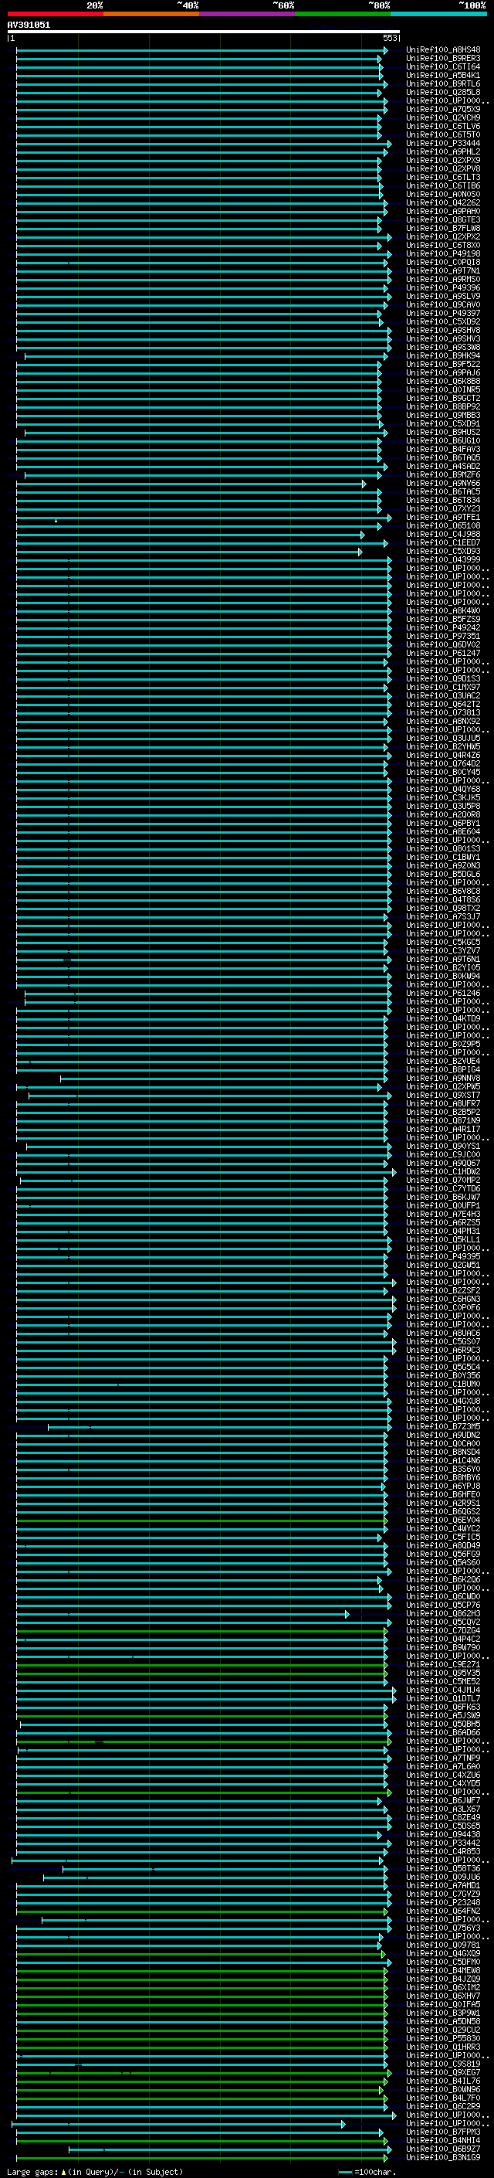Open hit UniRef100_C5XD93
The height and width of the screenshot is (2178, 494).
(442, 552)
